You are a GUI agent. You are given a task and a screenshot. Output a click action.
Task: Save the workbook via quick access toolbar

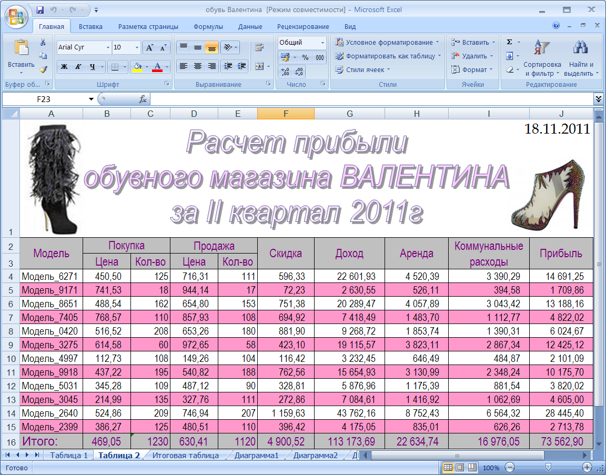tap(40, 10)
